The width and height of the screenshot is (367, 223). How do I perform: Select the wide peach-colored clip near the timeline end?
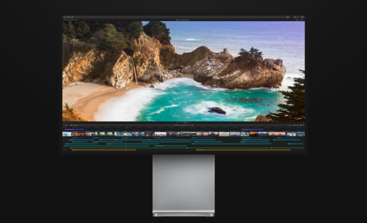point(277,134)
